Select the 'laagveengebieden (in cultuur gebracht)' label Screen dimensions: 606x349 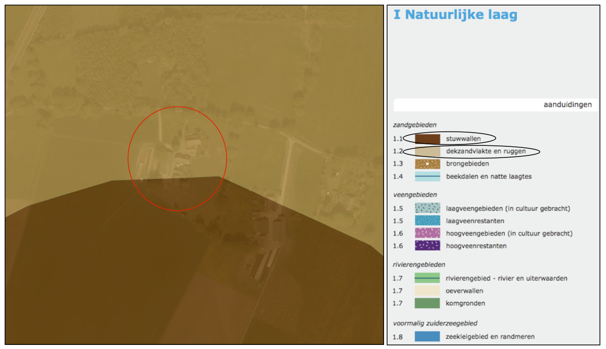(x=508, y=209)
